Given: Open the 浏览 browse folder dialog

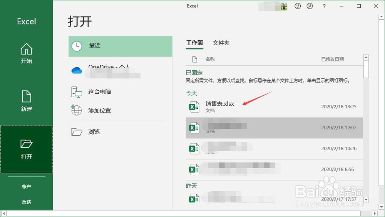Looking at the screenshot, I should pyautogui.click(x=120, y=132).
